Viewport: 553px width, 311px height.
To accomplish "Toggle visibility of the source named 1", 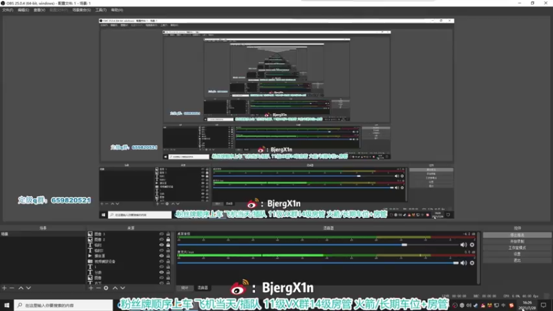I will (162, 267).
